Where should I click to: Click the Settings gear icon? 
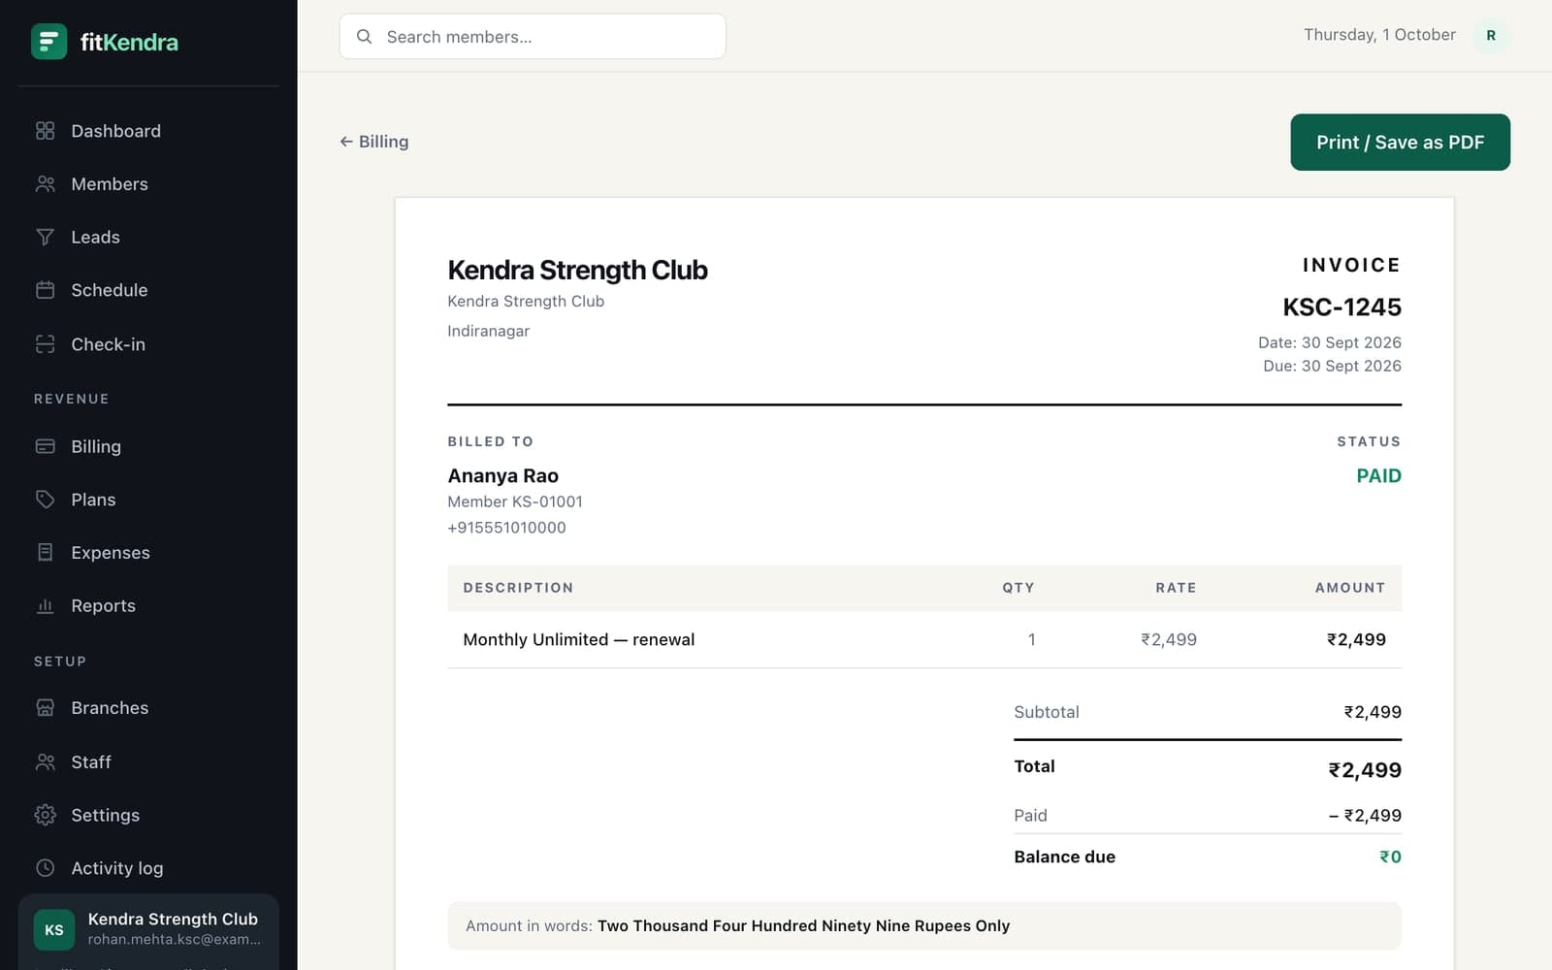pos(45,815)
